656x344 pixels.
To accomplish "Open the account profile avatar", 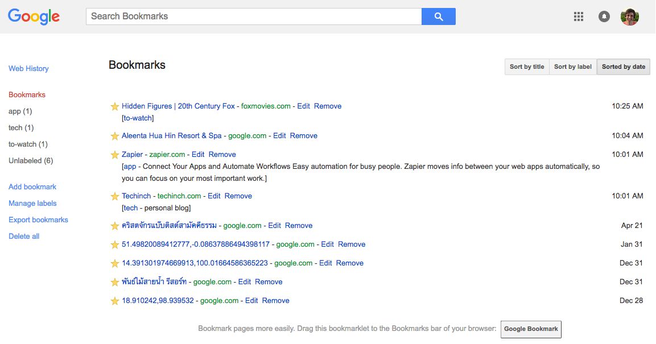I will [629, 16].
